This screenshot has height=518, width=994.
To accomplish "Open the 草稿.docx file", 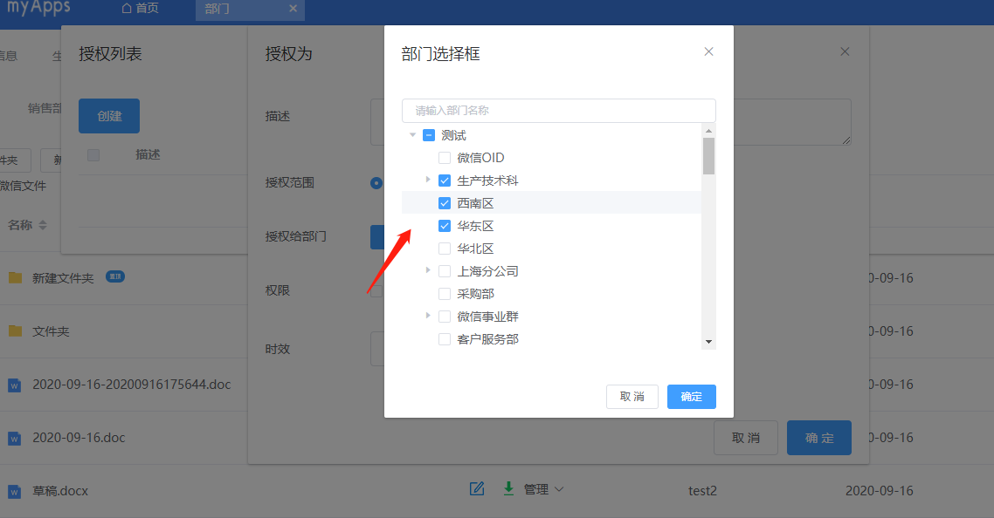I will click(x=60, y=491).
